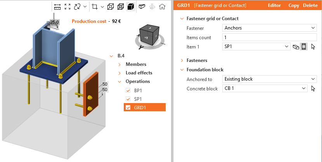Switch to transparent cube view
Viewport: 322px width, 162px height.
(121, 7)
